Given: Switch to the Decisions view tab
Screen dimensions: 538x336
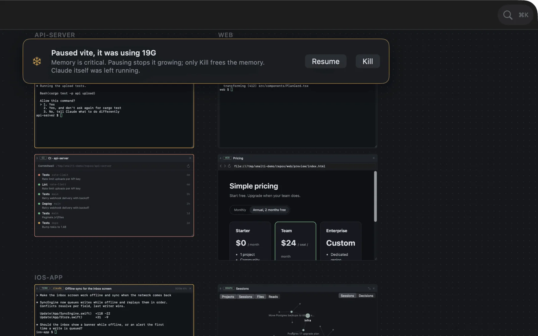Looking at the screenshot, I should tap(366, 296).
